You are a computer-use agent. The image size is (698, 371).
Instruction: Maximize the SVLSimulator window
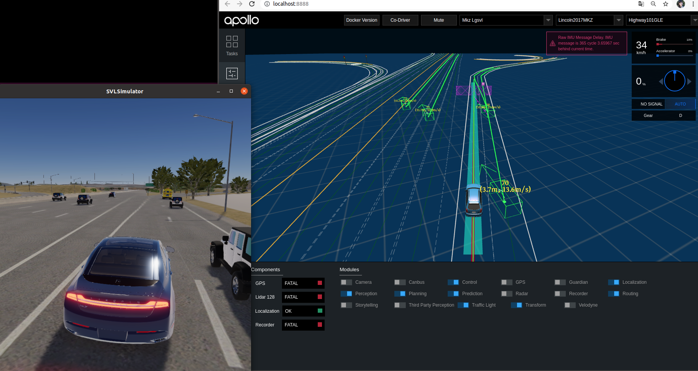tap(231, 91)
